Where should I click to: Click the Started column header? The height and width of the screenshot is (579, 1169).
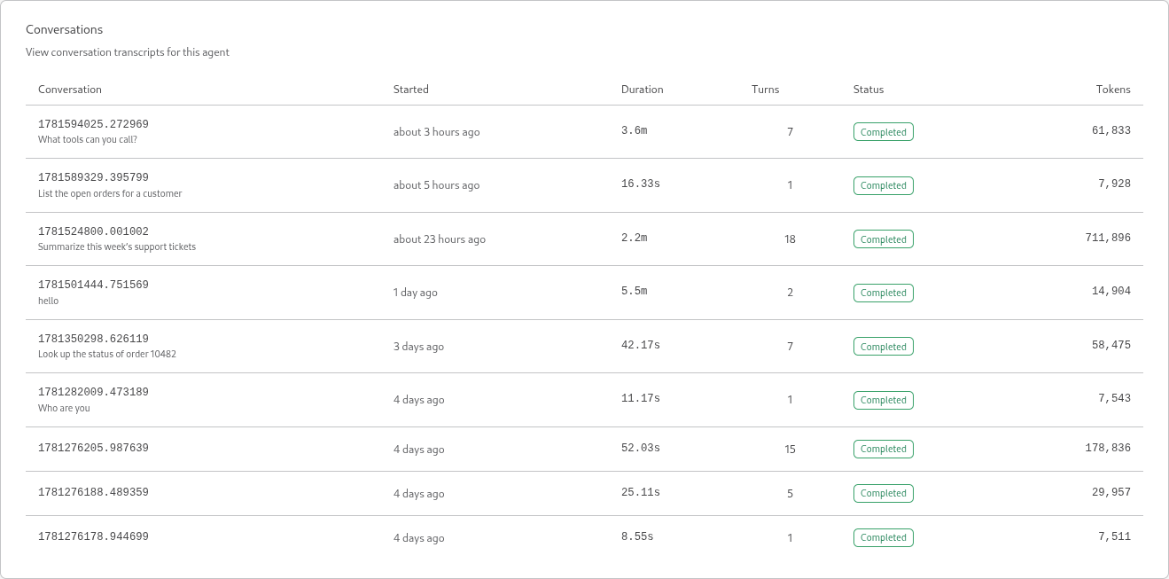pyautogui.click(x=411, y=90)
